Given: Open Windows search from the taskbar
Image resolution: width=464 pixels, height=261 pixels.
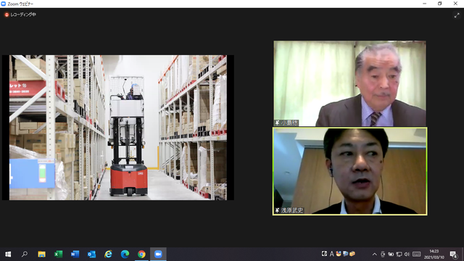Looking at the screenshot, I should (25, 254).
